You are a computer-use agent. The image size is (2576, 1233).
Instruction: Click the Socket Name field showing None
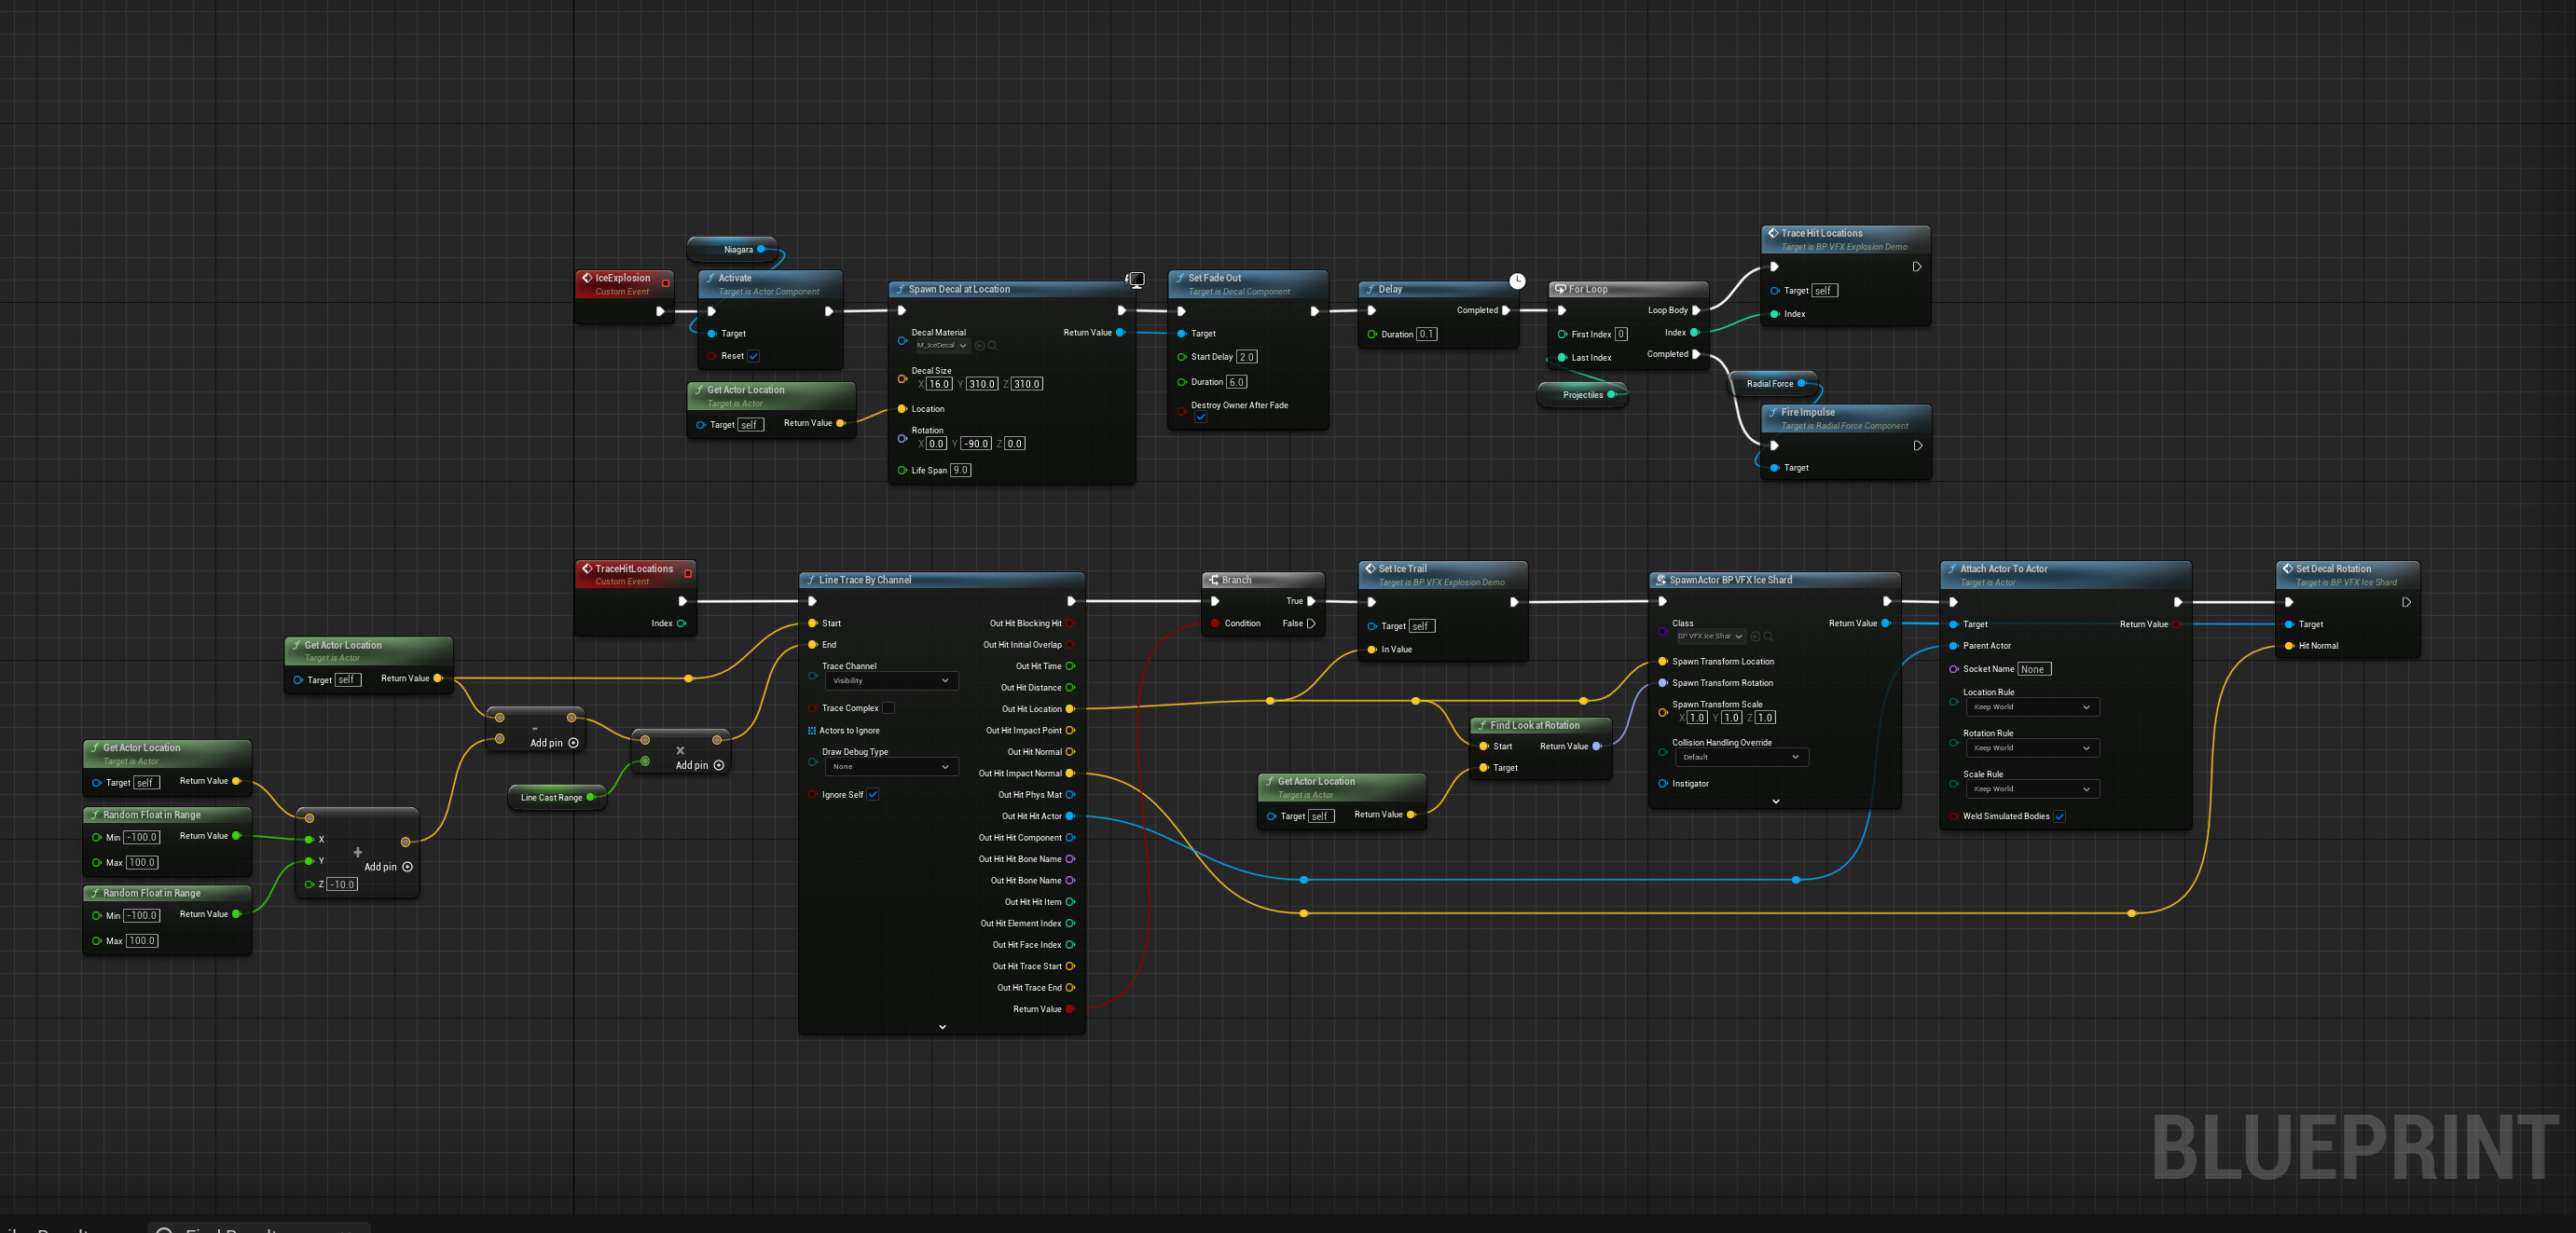click(2033, 669)
